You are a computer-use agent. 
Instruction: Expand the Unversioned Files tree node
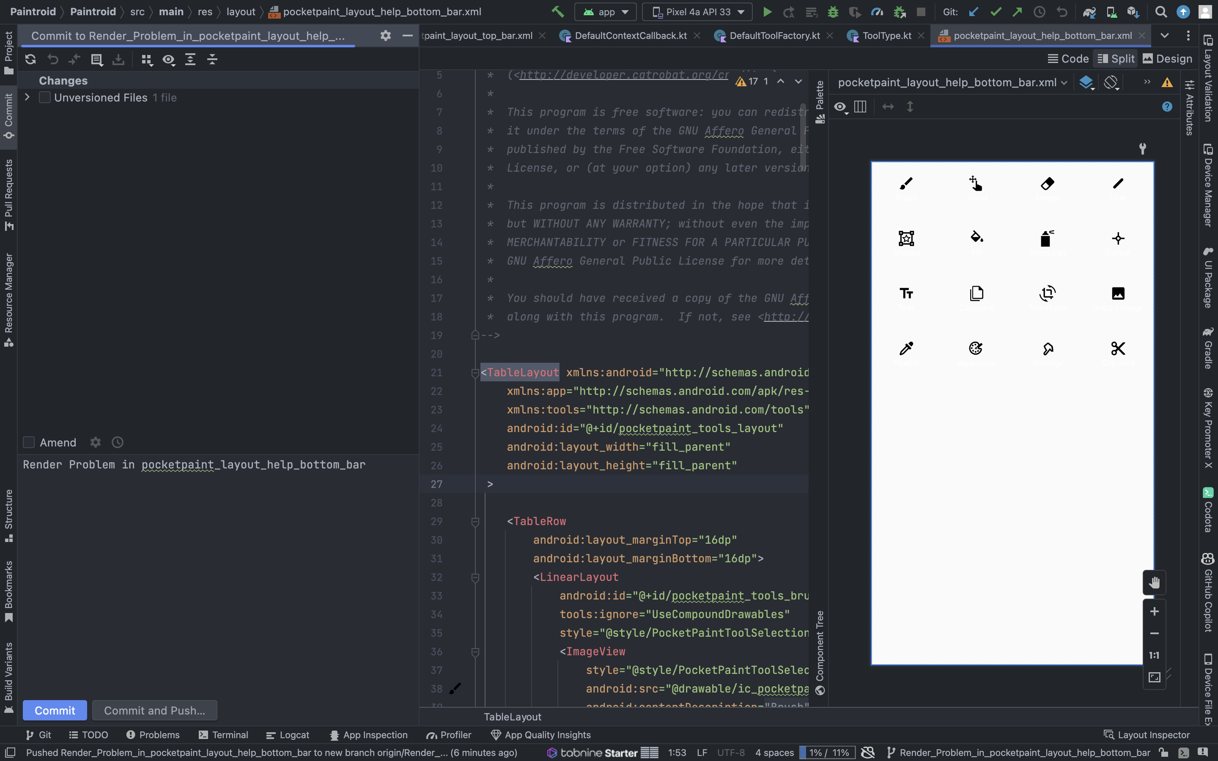click(27, 97)
